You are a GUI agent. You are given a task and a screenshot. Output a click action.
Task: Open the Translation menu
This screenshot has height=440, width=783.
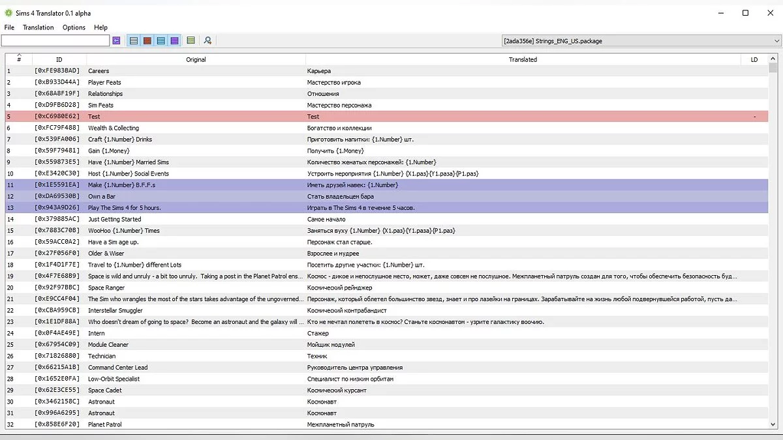tap(38, 27)
